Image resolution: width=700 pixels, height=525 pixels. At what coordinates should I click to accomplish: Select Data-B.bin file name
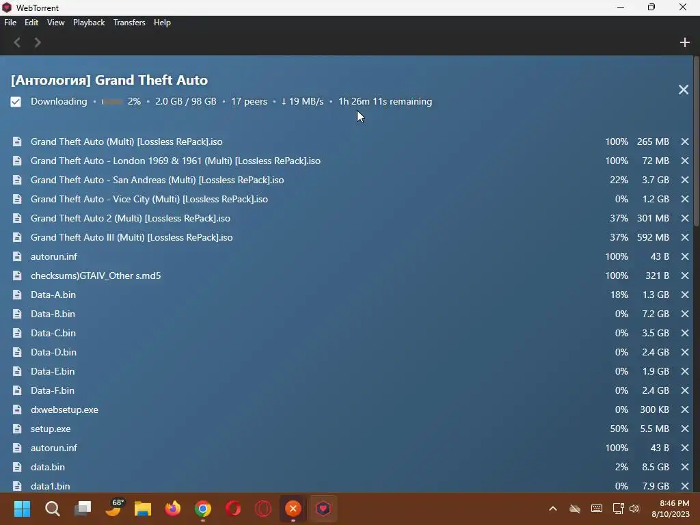[53, 314]
